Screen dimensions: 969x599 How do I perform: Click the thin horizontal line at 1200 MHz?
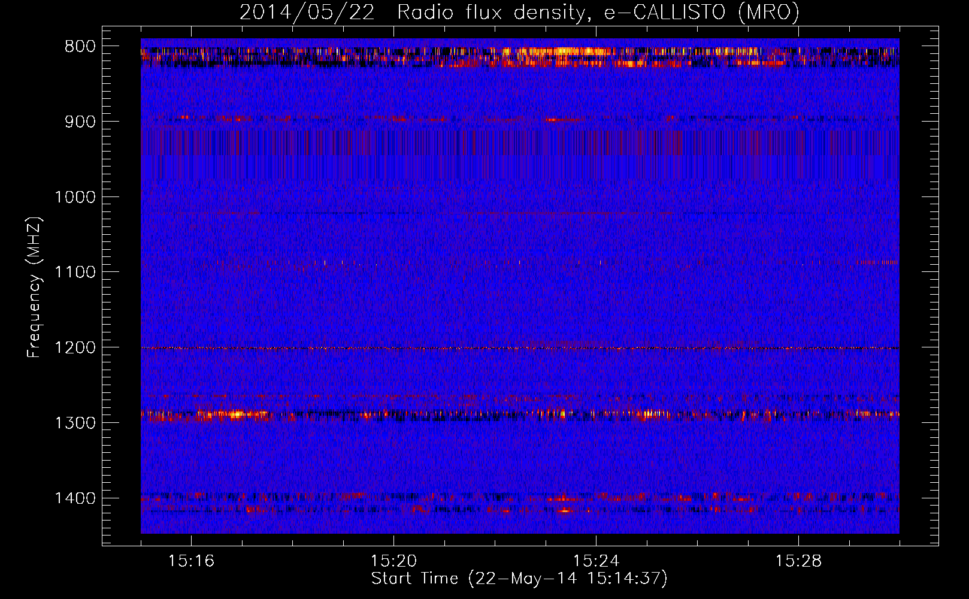[x=520, y=348]
